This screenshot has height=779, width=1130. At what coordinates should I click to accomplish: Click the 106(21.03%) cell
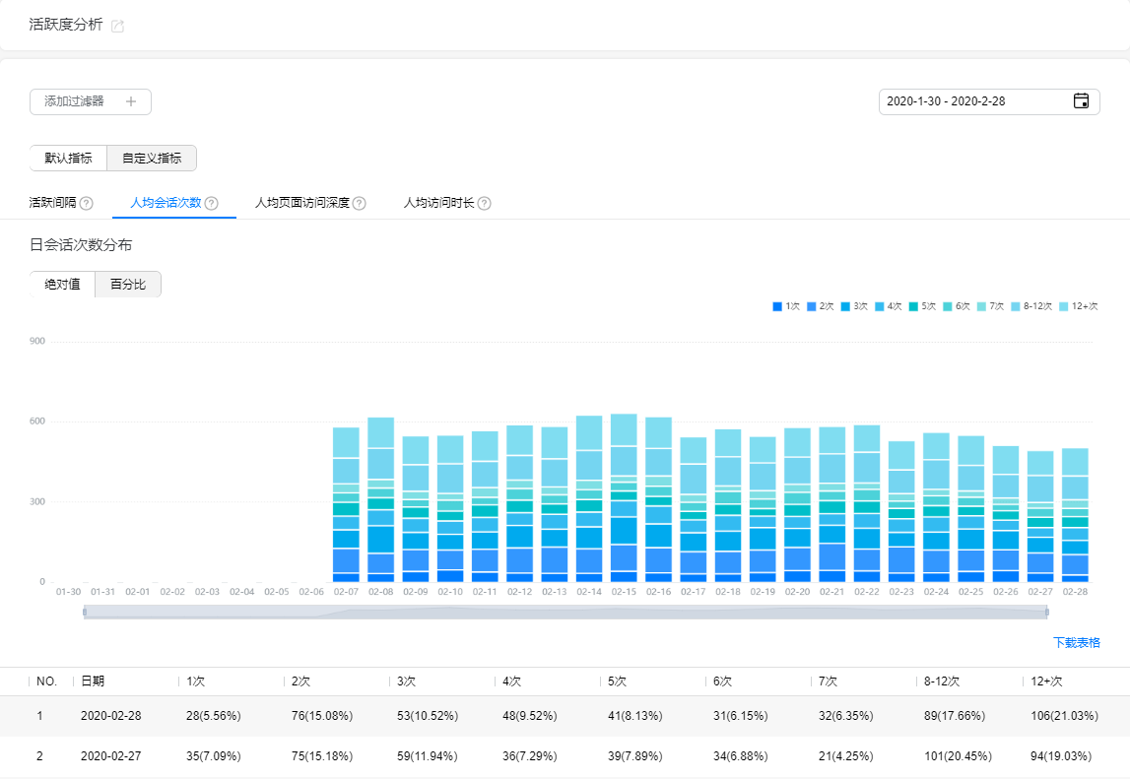(x=1064, y=716)
